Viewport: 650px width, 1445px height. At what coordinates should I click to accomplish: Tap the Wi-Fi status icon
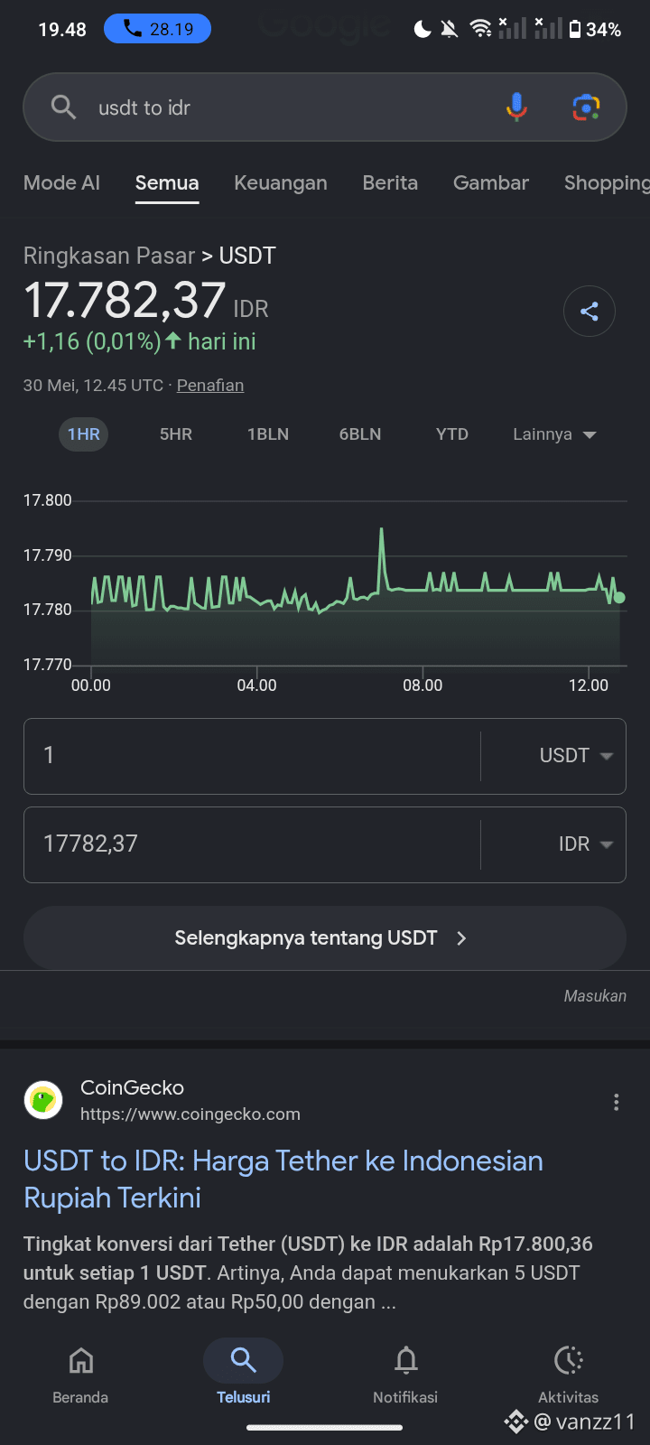coord(481,29)
